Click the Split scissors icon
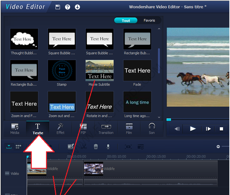The height and width of the screenshot is (195, 230). click(x=84, y=147)
